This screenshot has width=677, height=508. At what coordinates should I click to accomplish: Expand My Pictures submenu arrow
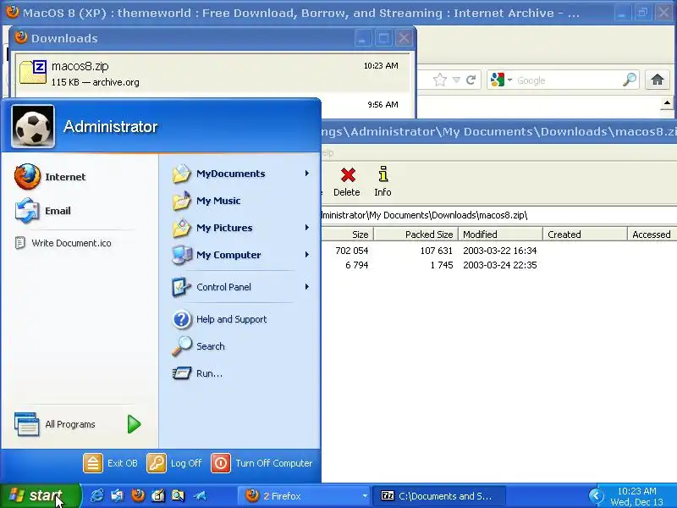(307, 228)
